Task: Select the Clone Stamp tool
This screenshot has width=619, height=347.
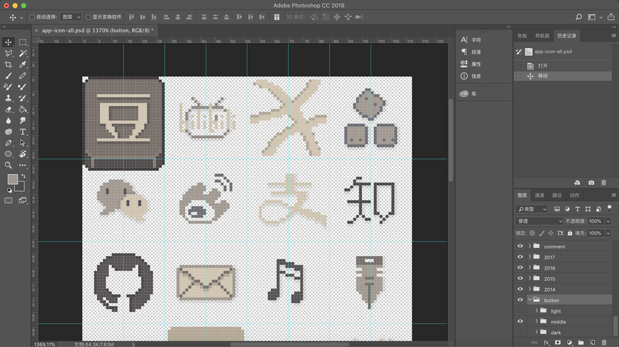Action: tap(8, 98)
